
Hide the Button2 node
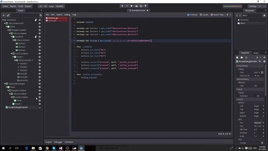(x=40, y=47)
